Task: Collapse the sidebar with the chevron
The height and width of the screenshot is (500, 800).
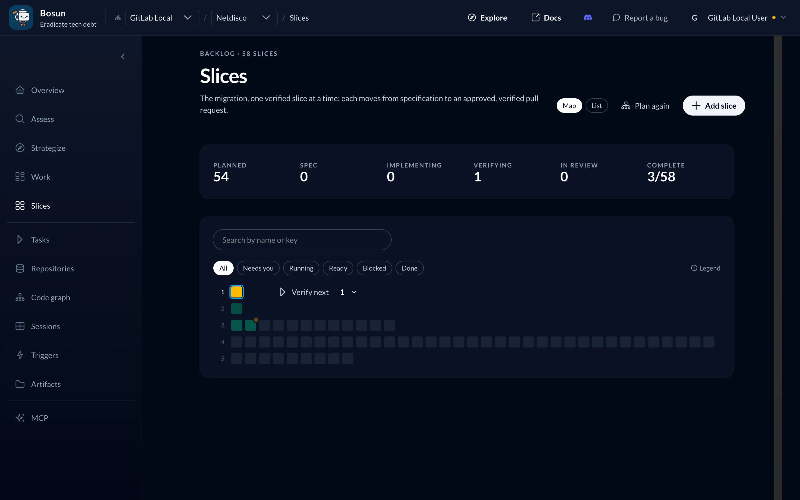Action: coord(123,57)
